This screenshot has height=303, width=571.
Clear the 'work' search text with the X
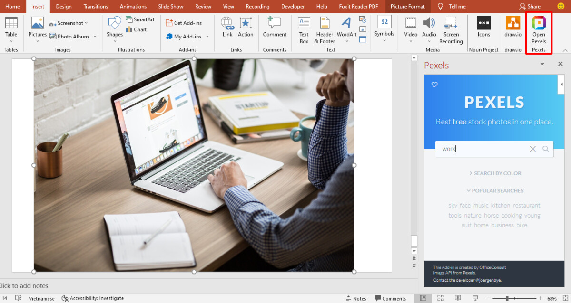point(532,149)
